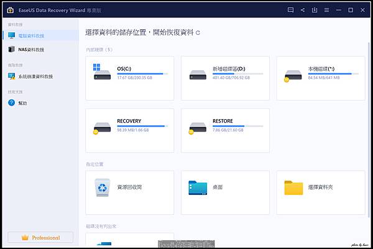Image resolution: width=373 pixels, height=249 pixels.
Task: Select the RESTORE partition
Action: click(x=225, y=130)
